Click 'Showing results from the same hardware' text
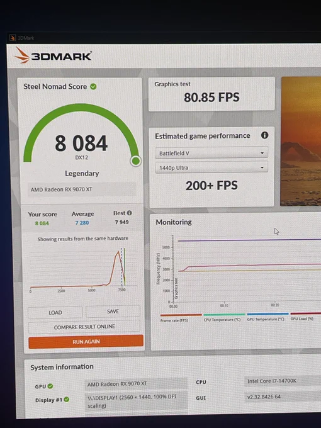This screenshot has width=321, height=428. (82, 239)
